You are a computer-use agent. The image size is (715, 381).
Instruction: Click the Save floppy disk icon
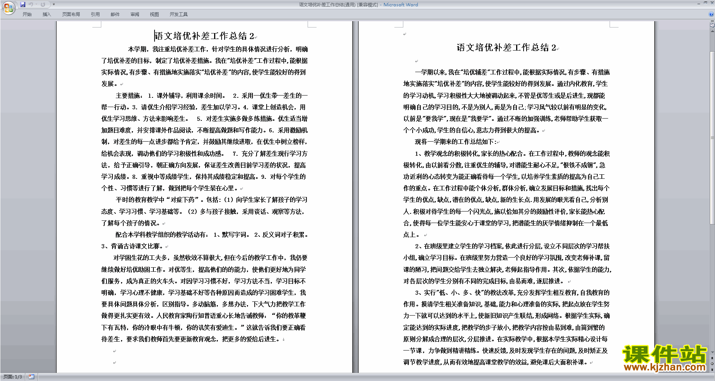click(23, 4)
